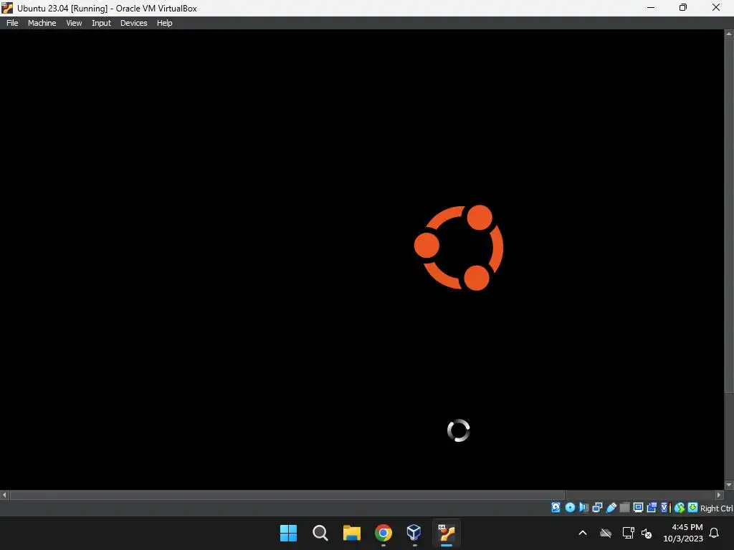Click the Ubuntu boot logo
Image resolution: width=734 pixels, height=550 pixels.
point(459,247)
